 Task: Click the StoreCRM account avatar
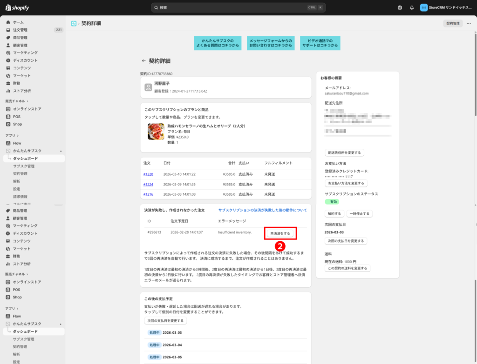coord(423,7)
